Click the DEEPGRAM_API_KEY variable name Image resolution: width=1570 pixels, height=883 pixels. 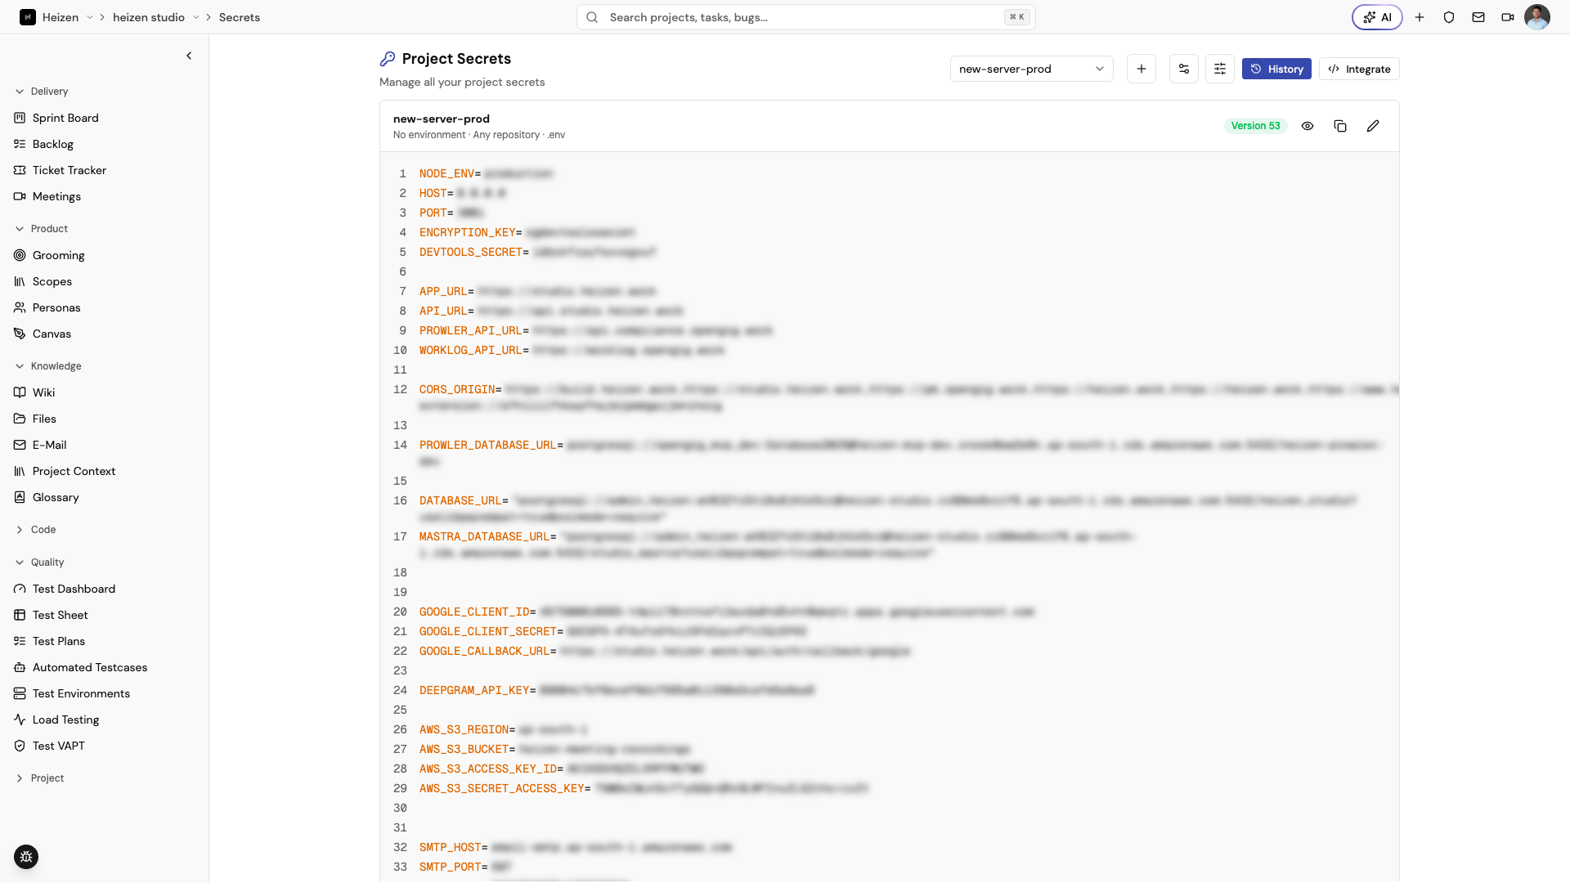pyautogui.click(x=474, y=690)
